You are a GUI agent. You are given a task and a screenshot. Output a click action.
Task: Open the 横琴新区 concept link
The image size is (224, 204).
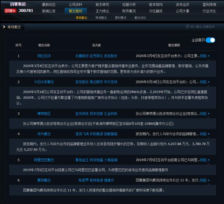44,114
